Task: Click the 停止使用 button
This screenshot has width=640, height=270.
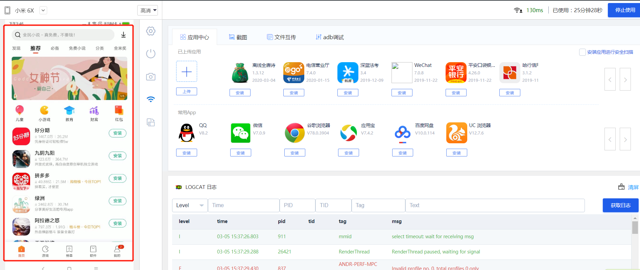Action: point(625,10)
